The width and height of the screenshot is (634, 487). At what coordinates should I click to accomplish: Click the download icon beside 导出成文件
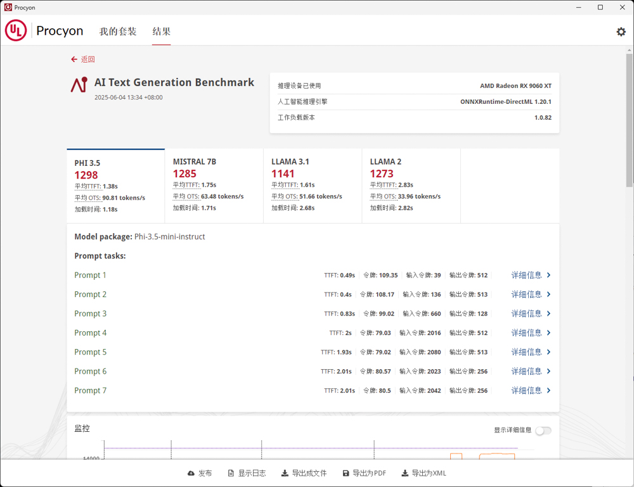click(285, 473)
